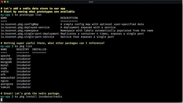
Task: Click description 'A deployment exposed with a service'
Action: tap(88, 27)
